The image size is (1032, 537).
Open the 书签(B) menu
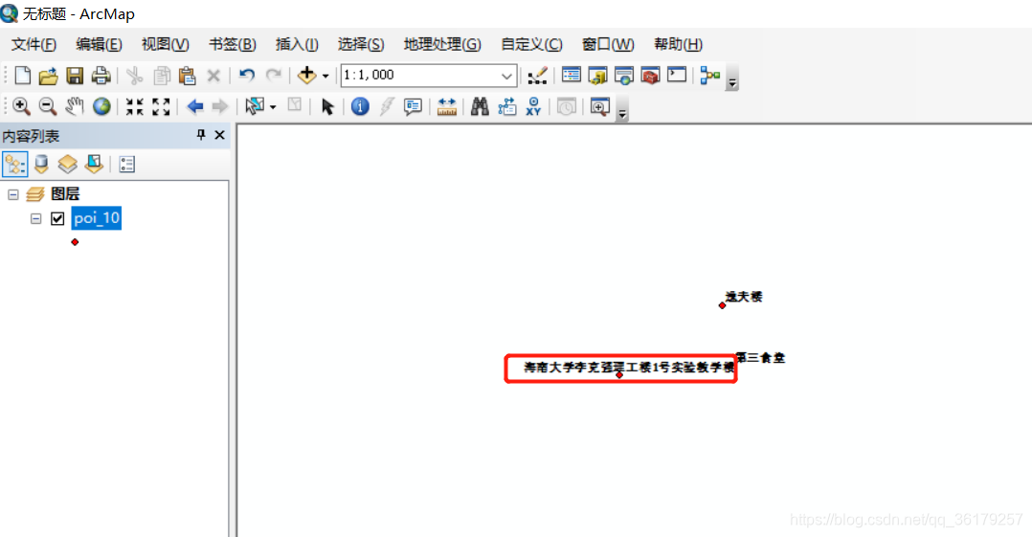coord(233,44)
